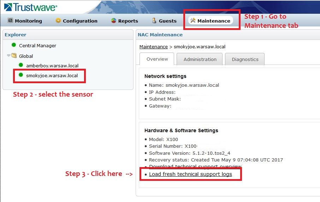The height and width of the screenshot is (202, 320).
Task: Click the Maintenance breadcrumb link
Action: pos(153,47)
